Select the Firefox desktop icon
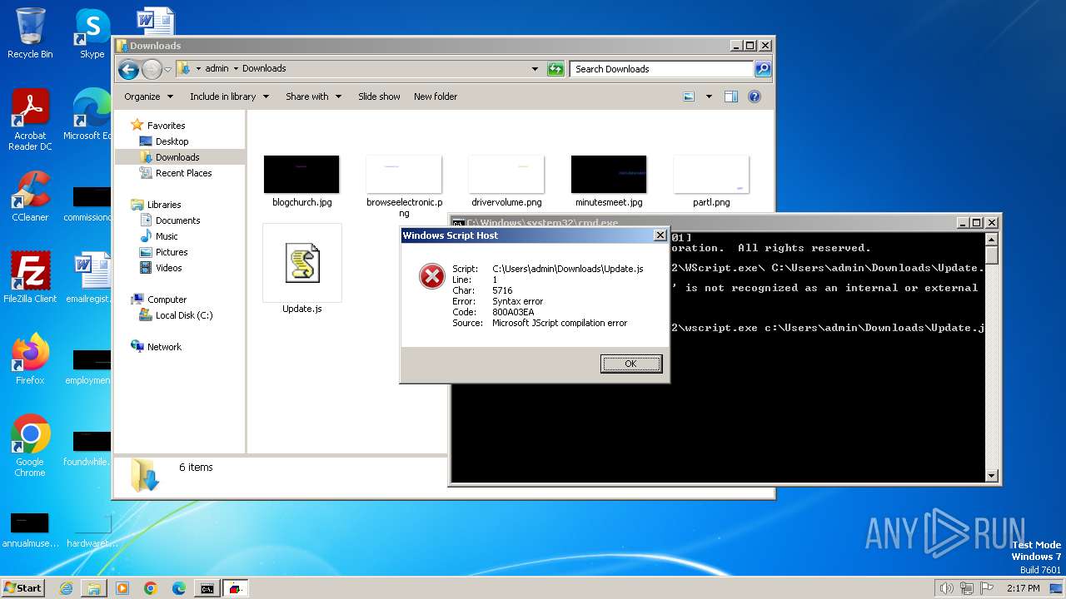Screen dimensions: 1066x599 tap(30, 359)
